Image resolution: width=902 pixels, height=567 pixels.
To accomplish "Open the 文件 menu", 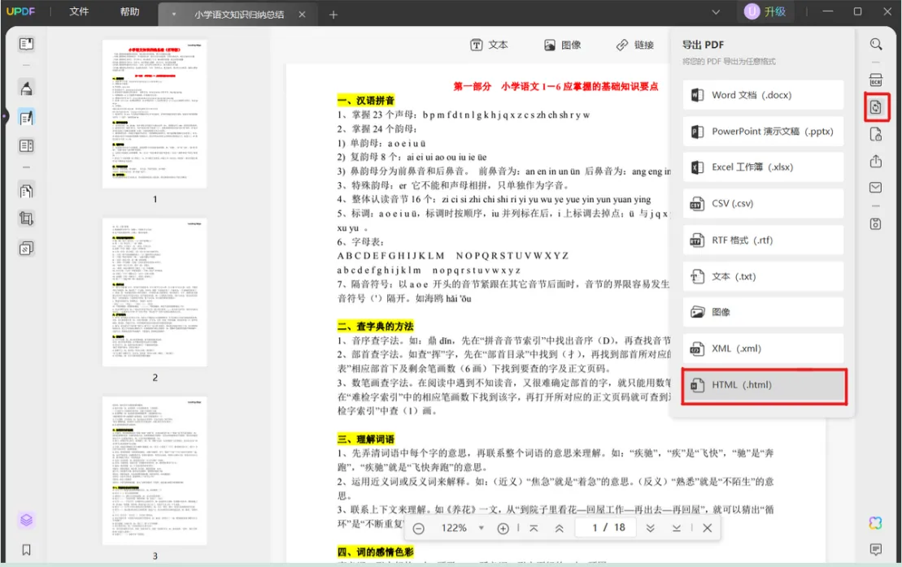I will (79, 12).
